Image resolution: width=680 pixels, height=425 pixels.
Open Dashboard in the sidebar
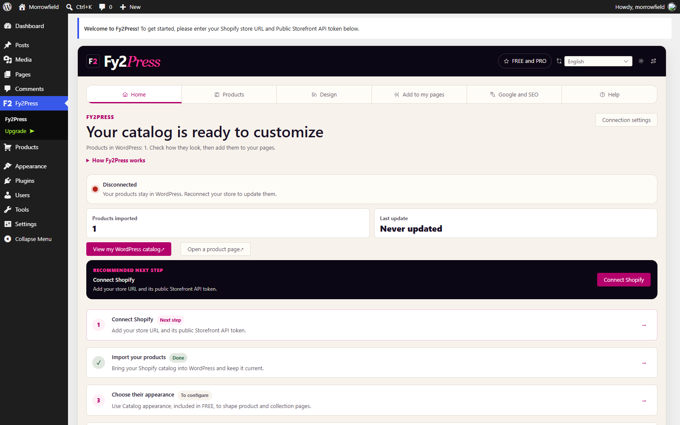point(34,26)
